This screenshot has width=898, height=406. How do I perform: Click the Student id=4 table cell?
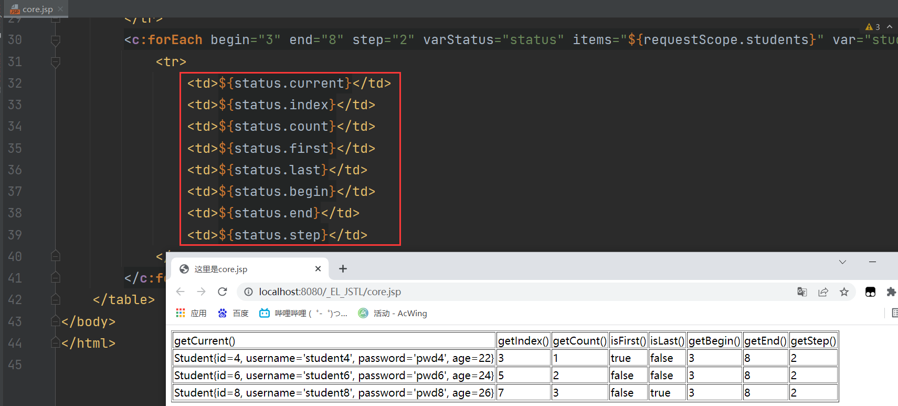(x=334, y=358)
